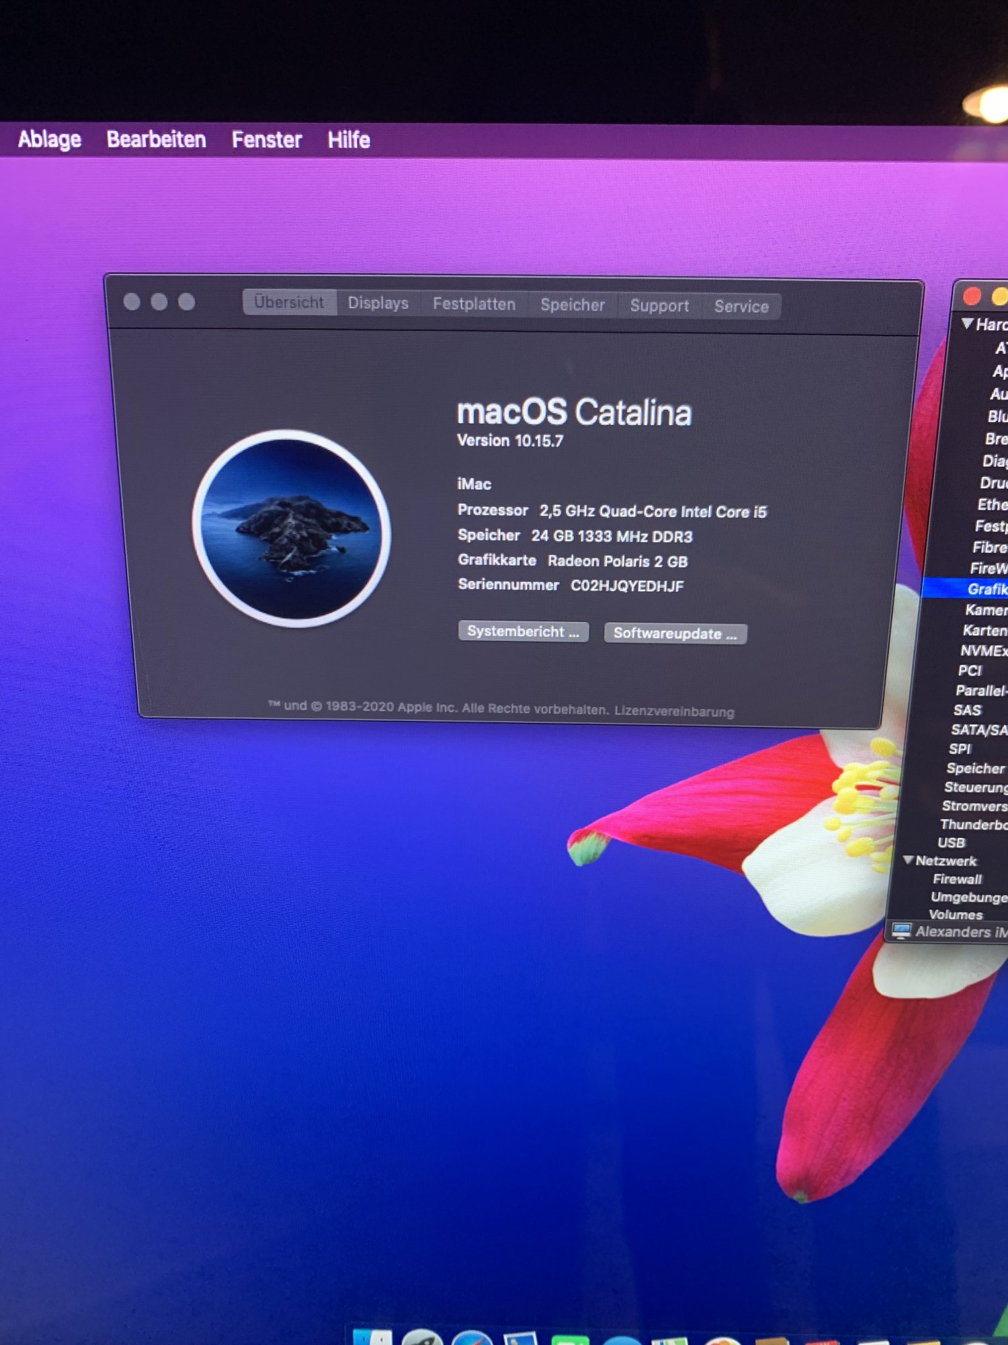Select the NVMExpress sidebar row
This screenshot has width=1008, height=1345.
(983, 650)
